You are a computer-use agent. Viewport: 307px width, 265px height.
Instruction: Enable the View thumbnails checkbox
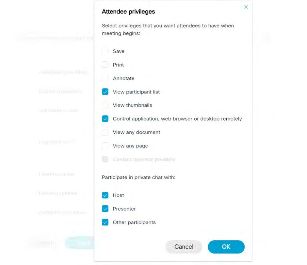tap(105, 105)
